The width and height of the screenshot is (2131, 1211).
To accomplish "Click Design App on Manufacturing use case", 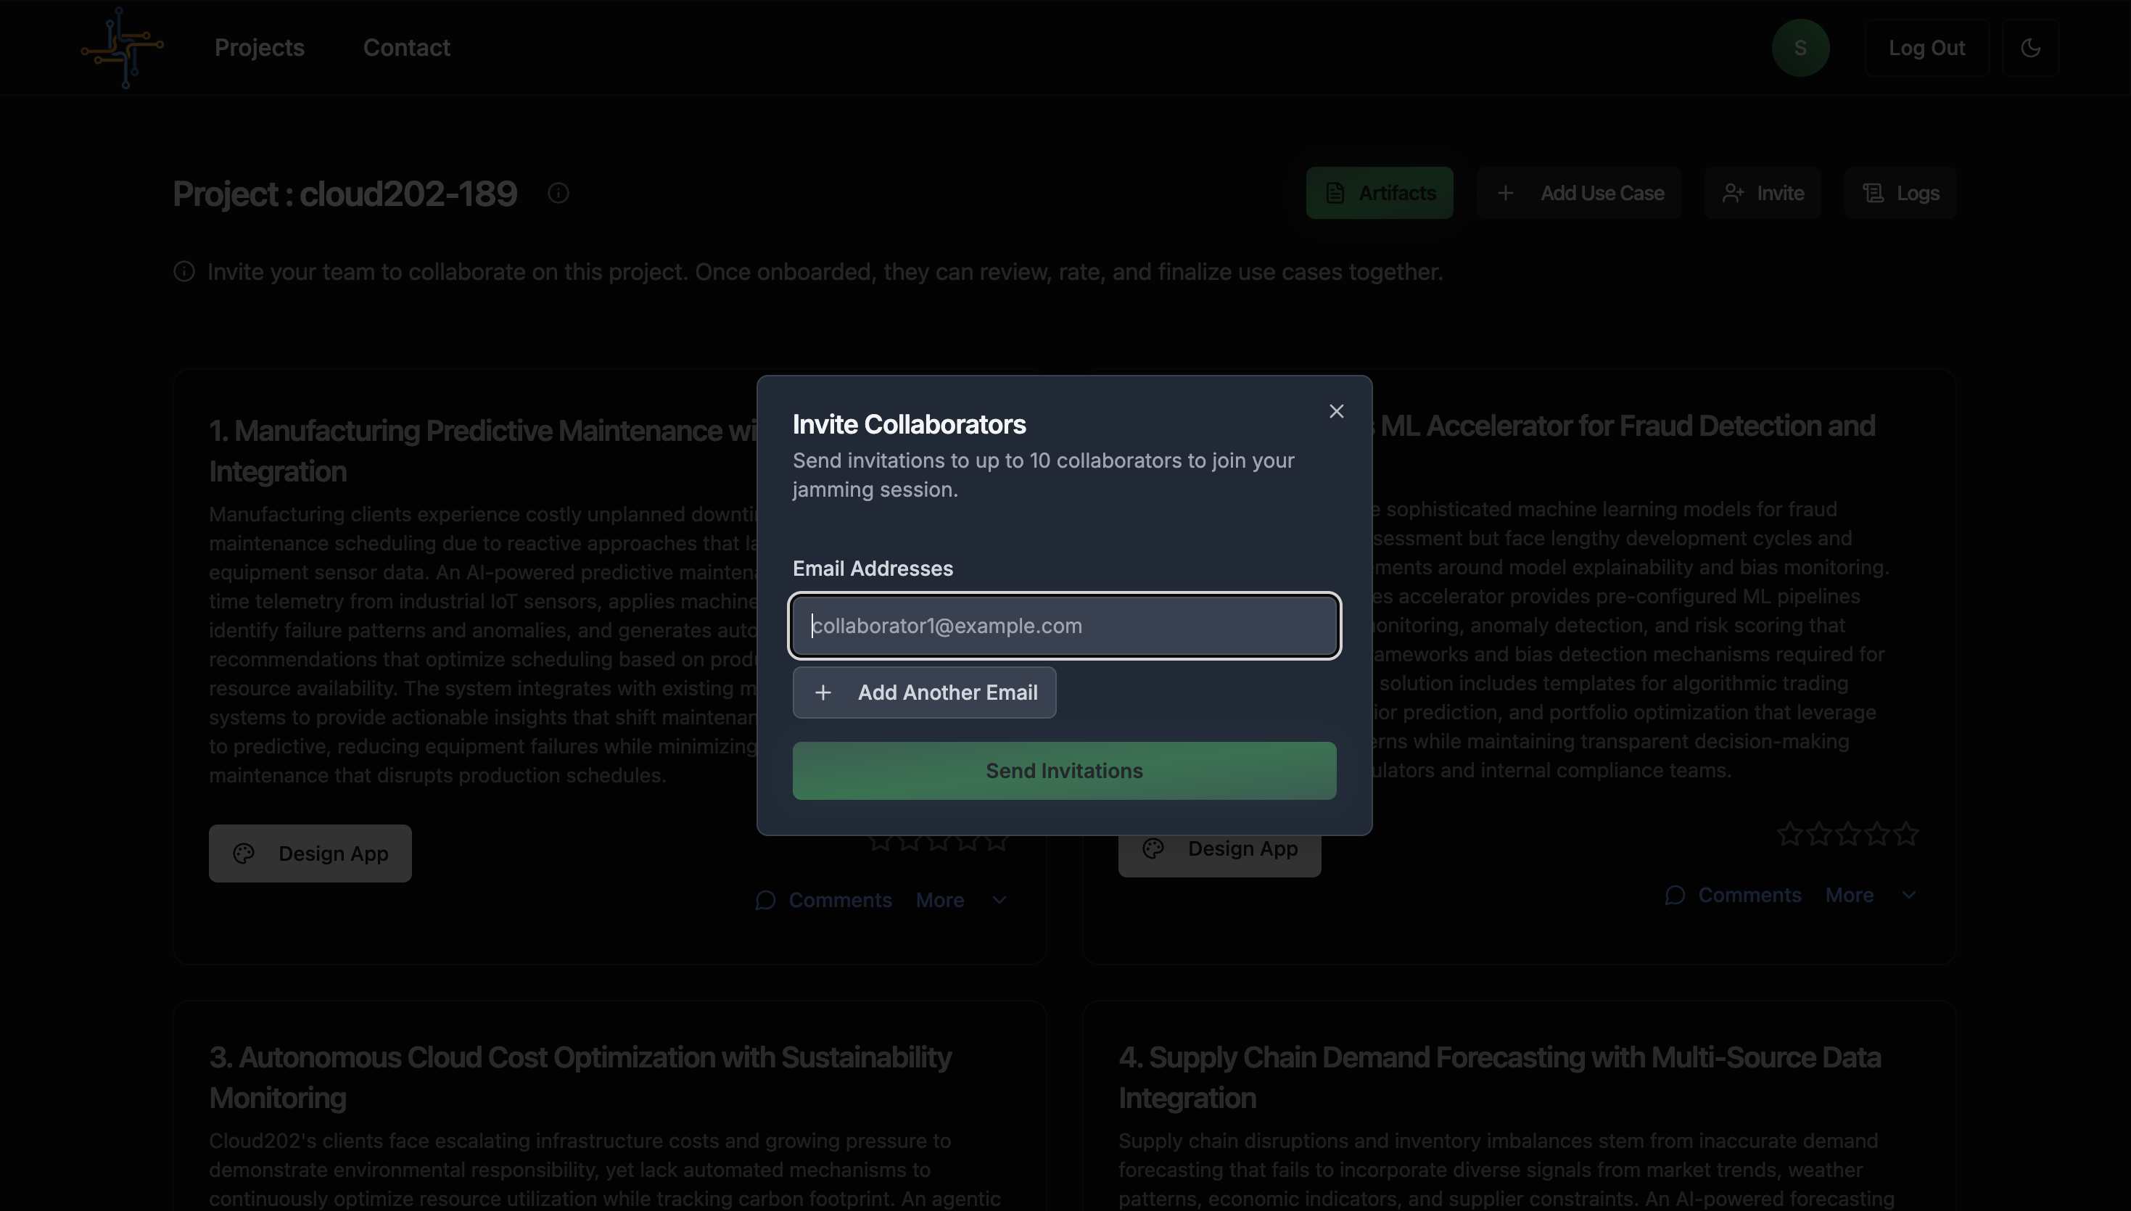I will [310, 854].
